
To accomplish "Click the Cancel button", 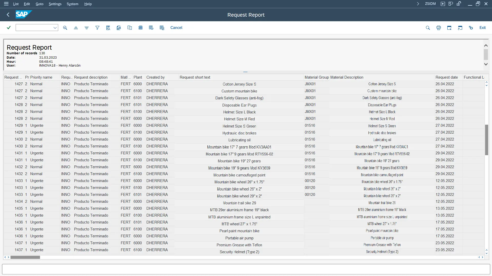I will [176, 28].
